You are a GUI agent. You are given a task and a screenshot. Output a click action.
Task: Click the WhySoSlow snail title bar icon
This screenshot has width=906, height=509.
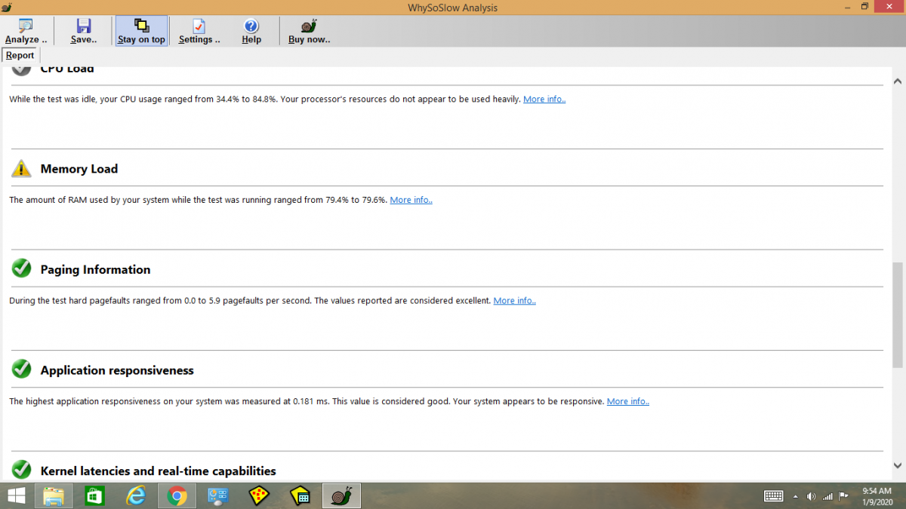(8, 8)
